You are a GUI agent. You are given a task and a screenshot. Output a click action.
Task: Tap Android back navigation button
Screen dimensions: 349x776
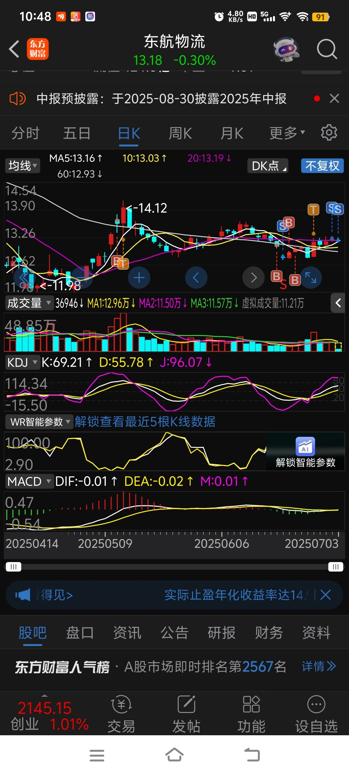(252, 755)
